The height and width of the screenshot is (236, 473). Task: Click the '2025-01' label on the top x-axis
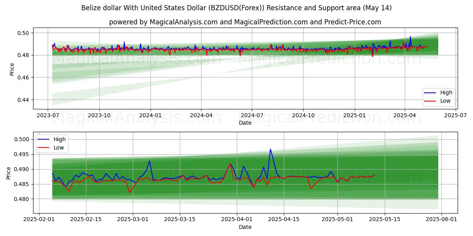354,116
